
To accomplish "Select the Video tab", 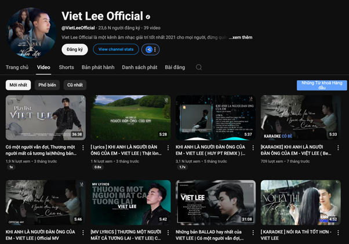I will 43,67.
